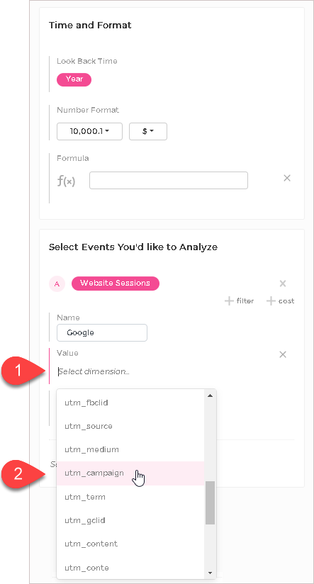Add a filter to the event
314x584 pixels.
[239, 301]
